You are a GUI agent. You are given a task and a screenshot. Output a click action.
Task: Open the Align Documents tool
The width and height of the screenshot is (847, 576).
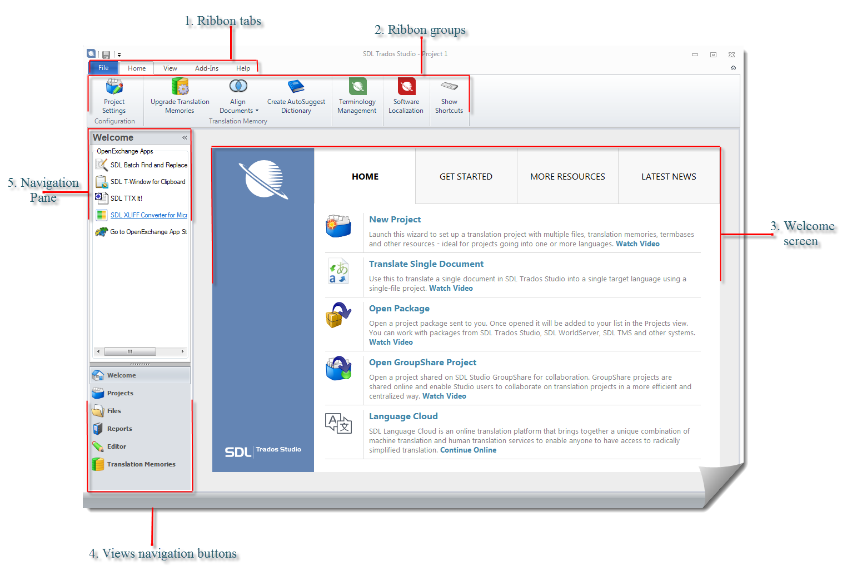[x=238, y=96]
